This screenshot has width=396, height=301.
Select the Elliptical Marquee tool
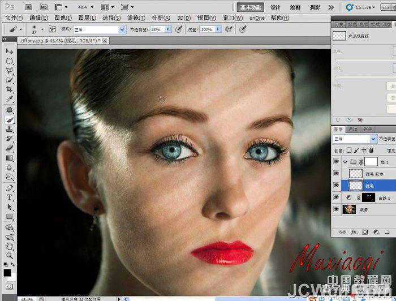coord(10,61)
